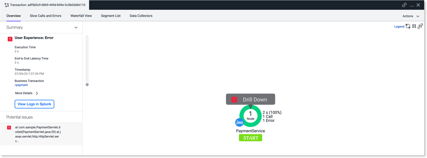Click the auto-arrange layout icon

[420, 26]
